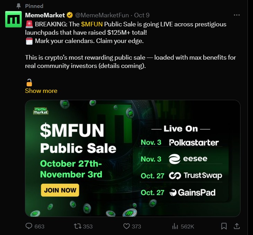Click the TrustSwap logo in image

pos(195,176)
